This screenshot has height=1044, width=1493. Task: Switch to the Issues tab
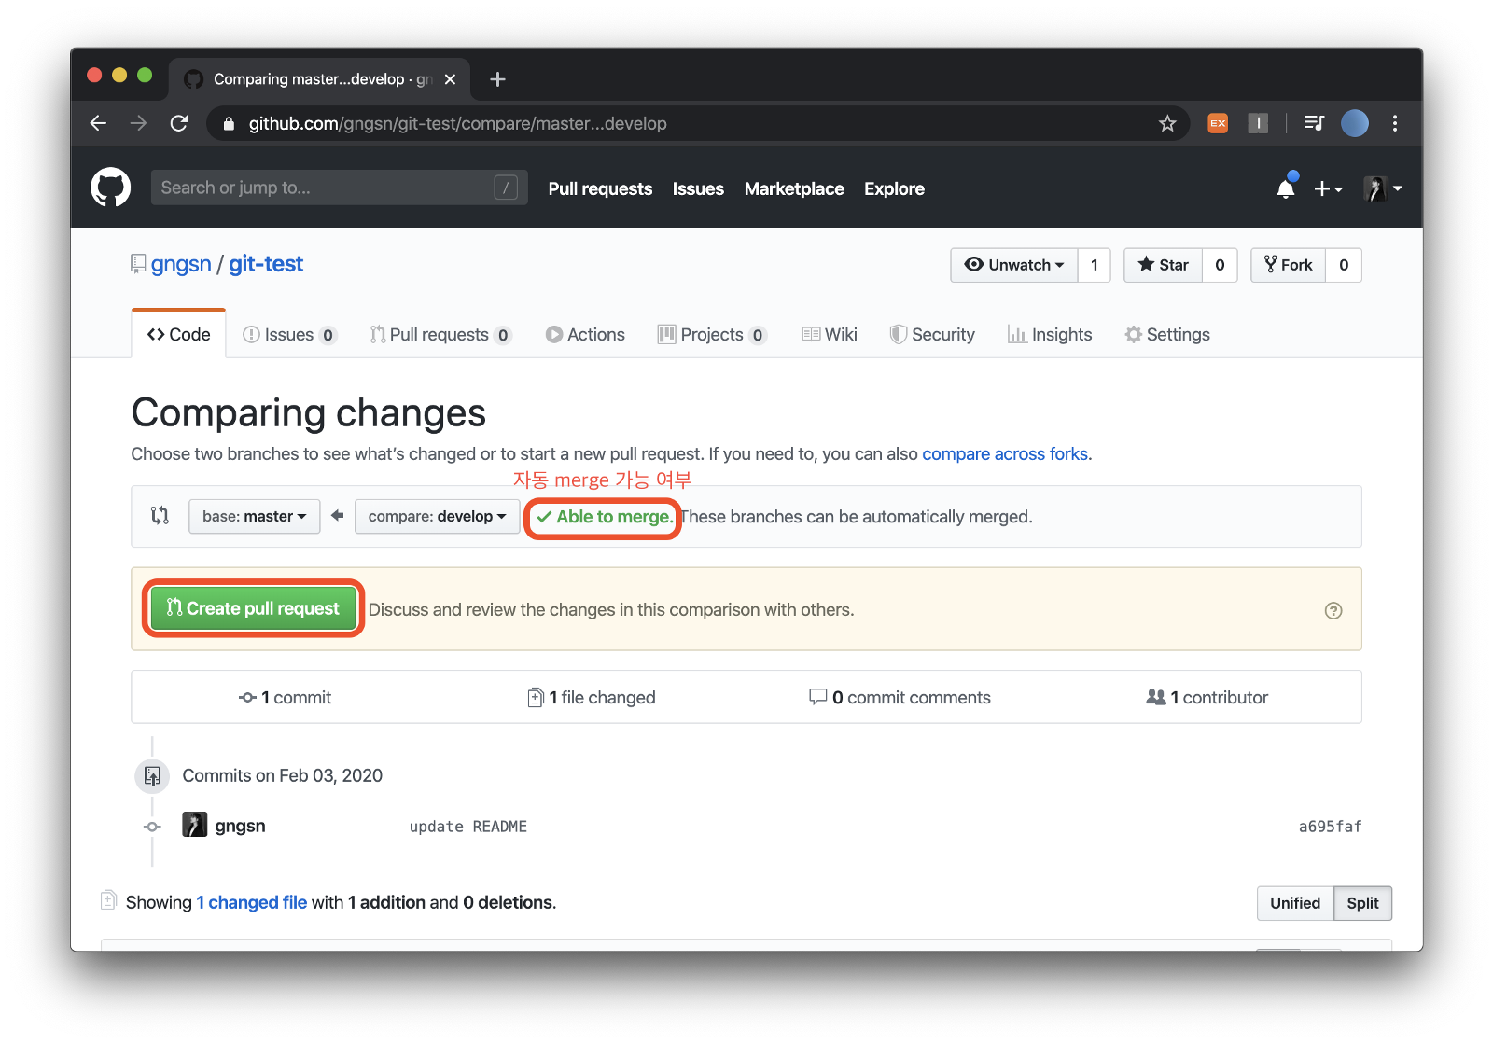tap(289, 334)
